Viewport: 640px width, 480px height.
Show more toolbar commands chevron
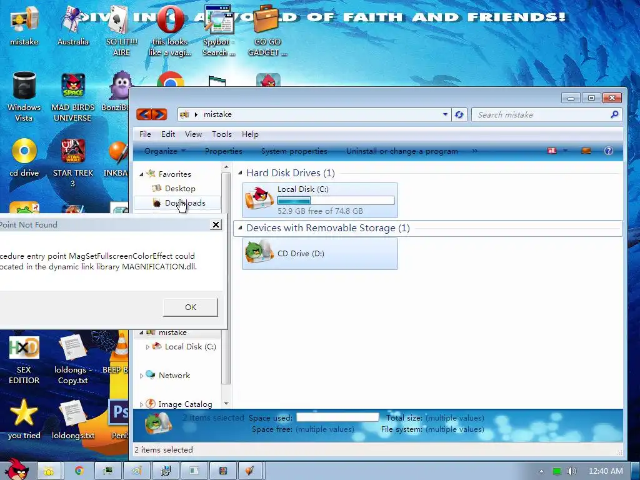[475, 151]
